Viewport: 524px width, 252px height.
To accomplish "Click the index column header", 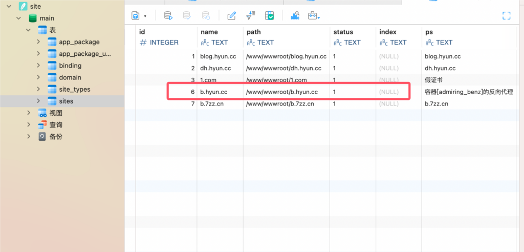I will coord(399,37).
